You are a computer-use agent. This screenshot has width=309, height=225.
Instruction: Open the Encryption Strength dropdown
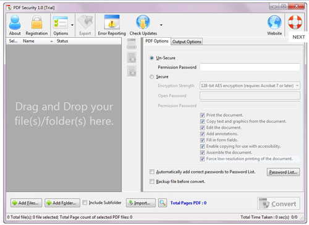(x=250, y=85)
